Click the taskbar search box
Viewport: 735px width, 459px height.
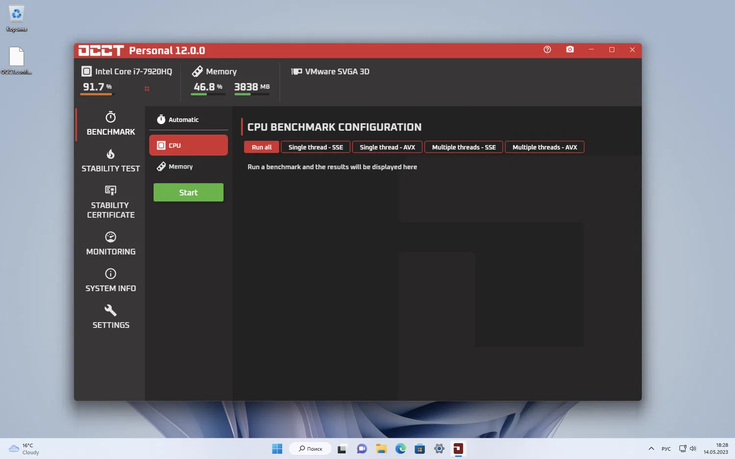311,449
